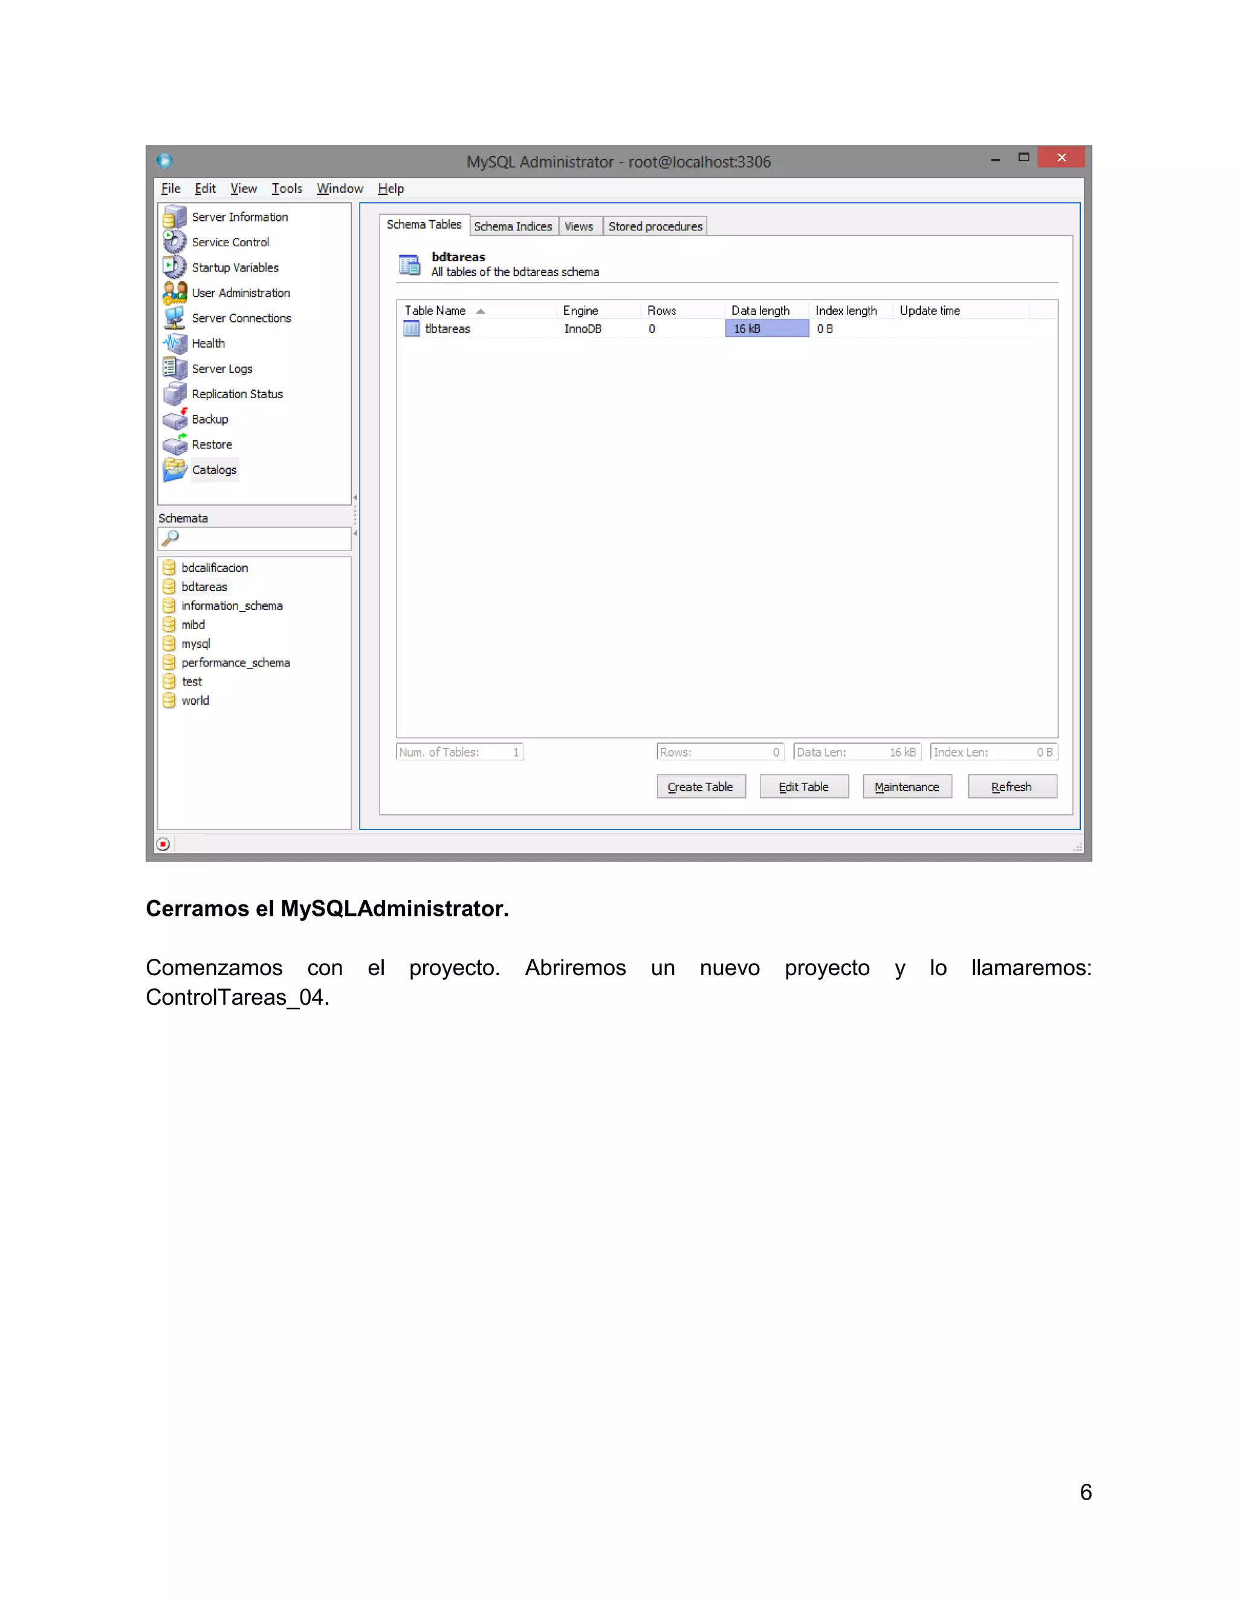Select the bdcalificacion database icon
Viewport: 1238px width, 1603px height.
point(169,567)
